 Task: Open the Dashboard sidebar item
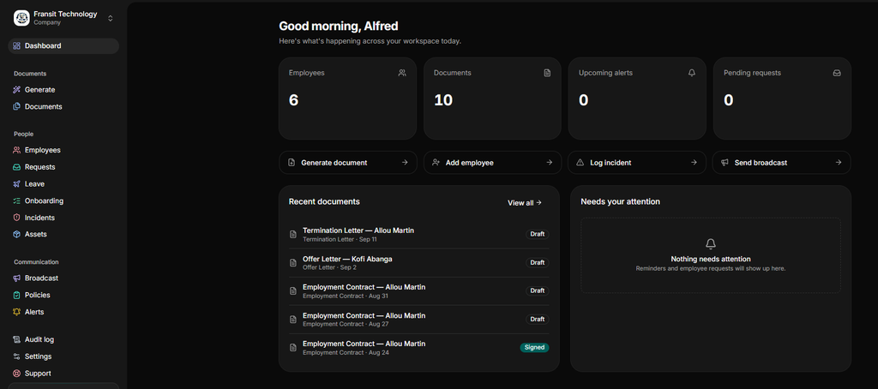[x=63, y=46]
